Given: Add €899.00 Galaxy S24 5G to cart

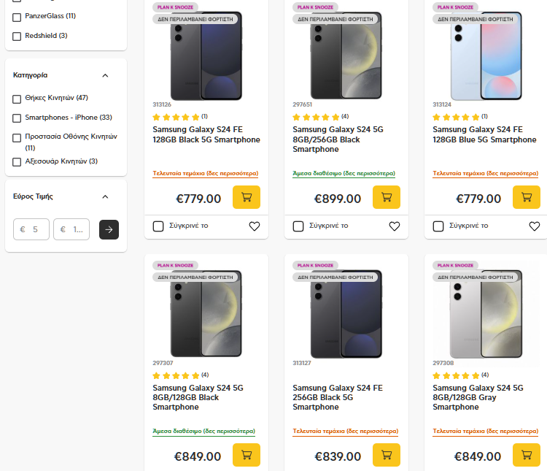Looking at the screenshot, I should [x=387, y=197].
